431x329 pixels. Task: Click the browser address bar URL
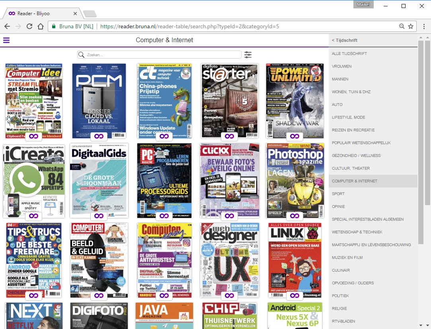tap(190, 26)
